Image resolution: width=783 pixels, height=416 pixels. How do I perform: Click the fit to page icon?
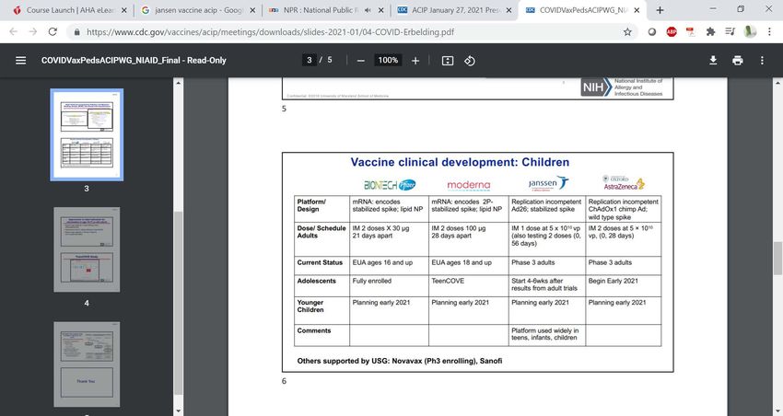point(448,61)
